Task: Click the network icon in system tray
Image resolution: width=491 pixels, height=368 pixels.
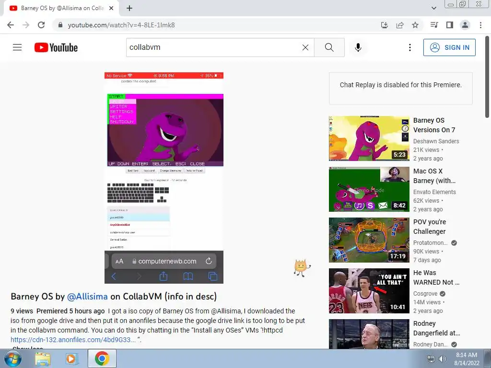Action: click(431, 359)
